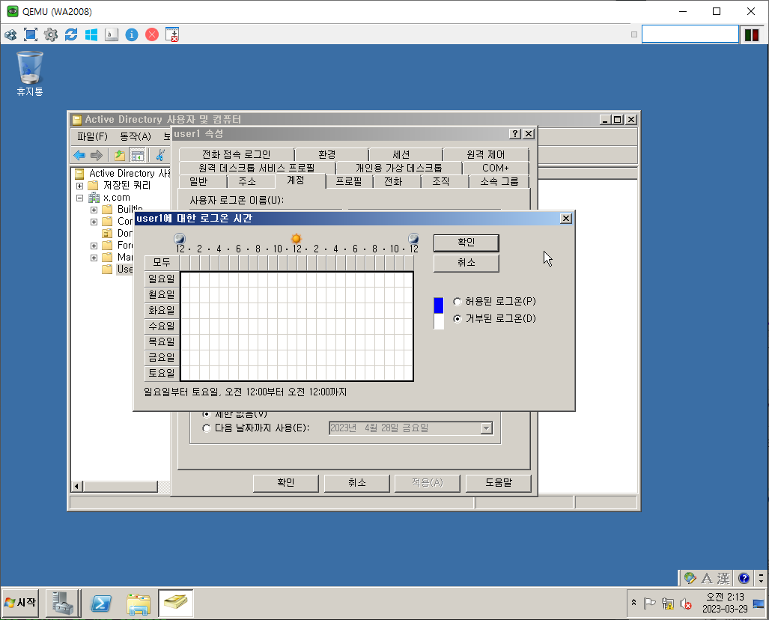The width and height of the screenshot is (769, 620).
Task: Switch to the Address tab
Action: click(x=247, y=181)
